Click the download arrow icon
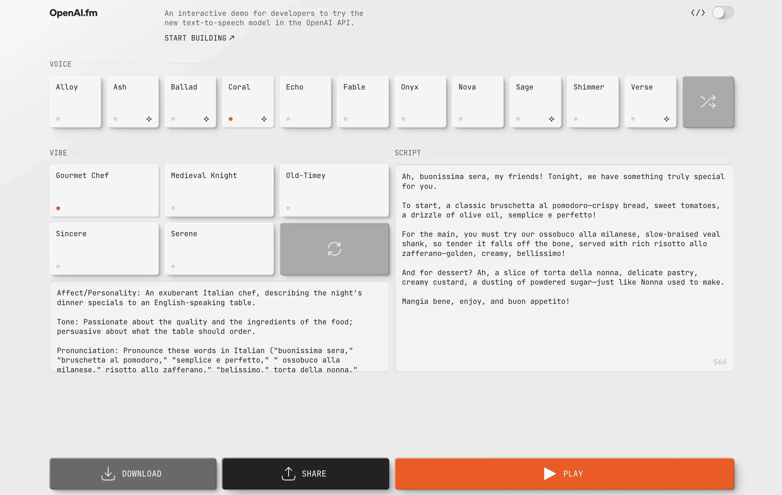The image size is (782, 495). (x=108, y=474)
